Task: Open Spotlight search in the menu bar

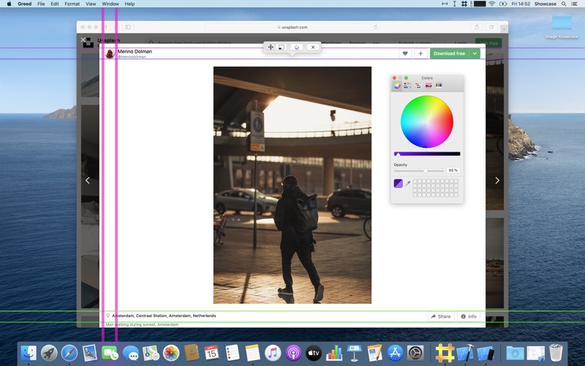Action: pyautogui.click(x=564, y=4)
